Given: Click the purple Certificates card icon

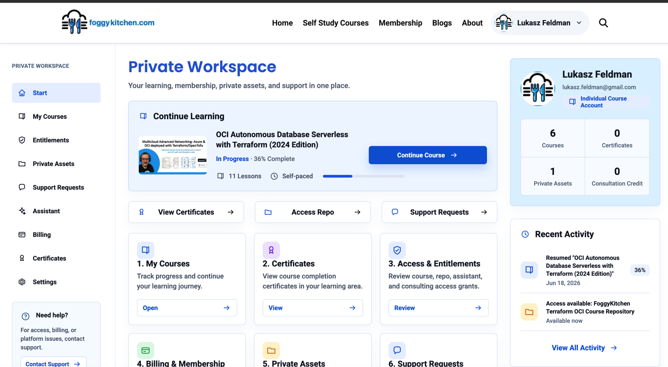Looking at the screenshot, I should coord(271,250).
